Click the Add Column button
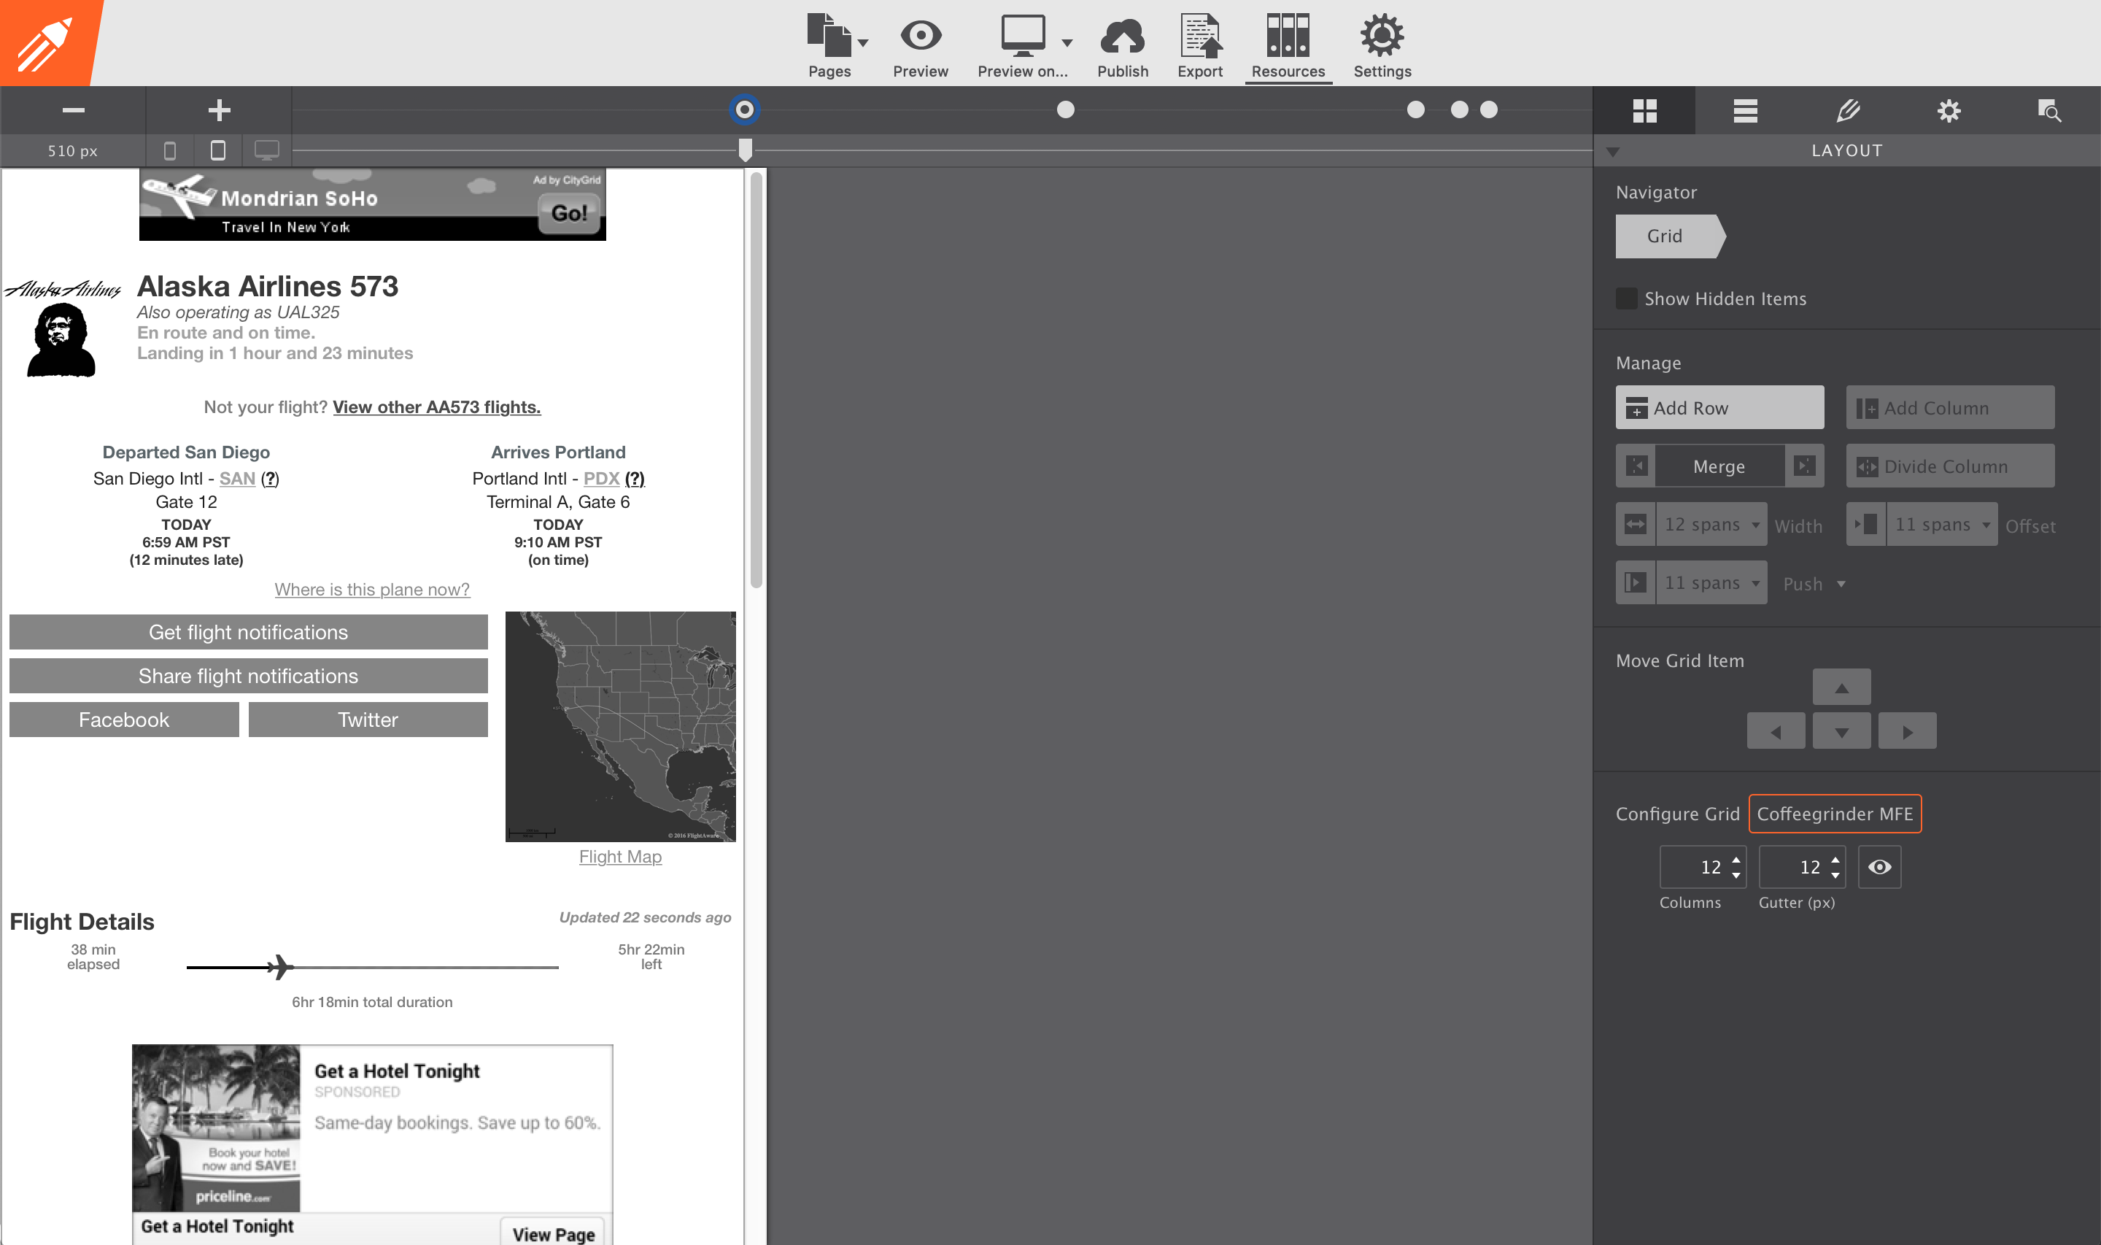This screenshot has height=1245, width=2101. pos(1950,408)
